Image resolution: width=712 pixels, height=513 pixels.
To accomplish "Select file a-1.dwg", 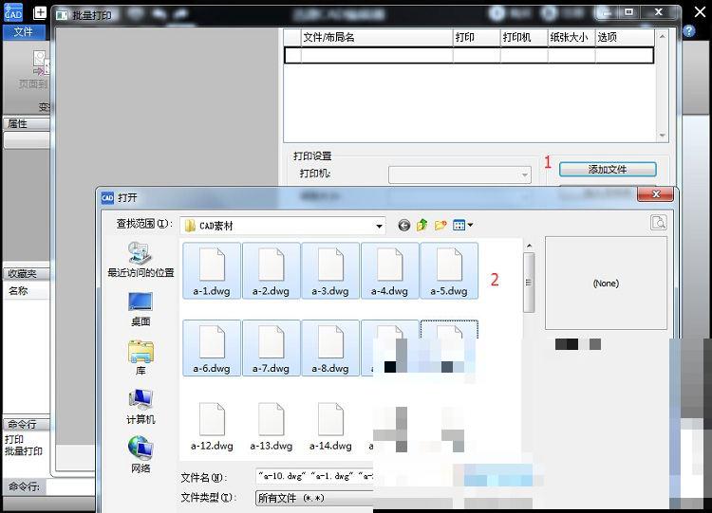I will click(x=212, y=271).
